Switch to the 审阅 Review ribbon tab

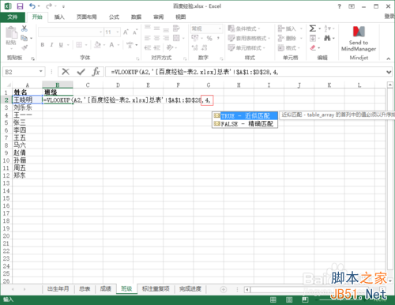pyautogui.click(x=159, y=17)
